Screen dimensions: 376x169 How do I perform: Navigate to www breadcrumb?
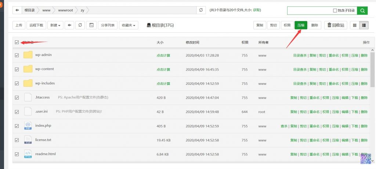coord(46,10)
